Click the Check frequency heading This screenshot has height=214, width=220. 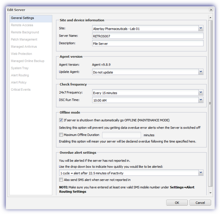(x=73, y=85)
